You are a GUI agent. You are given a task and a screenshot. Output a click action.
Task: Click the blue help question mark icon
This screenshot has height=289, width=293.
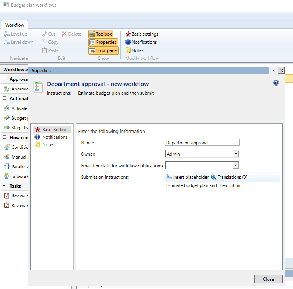[276, 83]
